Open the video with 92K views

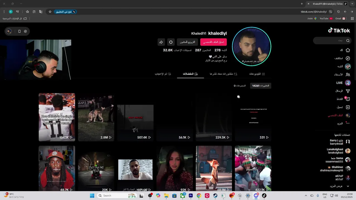point(174,168)
